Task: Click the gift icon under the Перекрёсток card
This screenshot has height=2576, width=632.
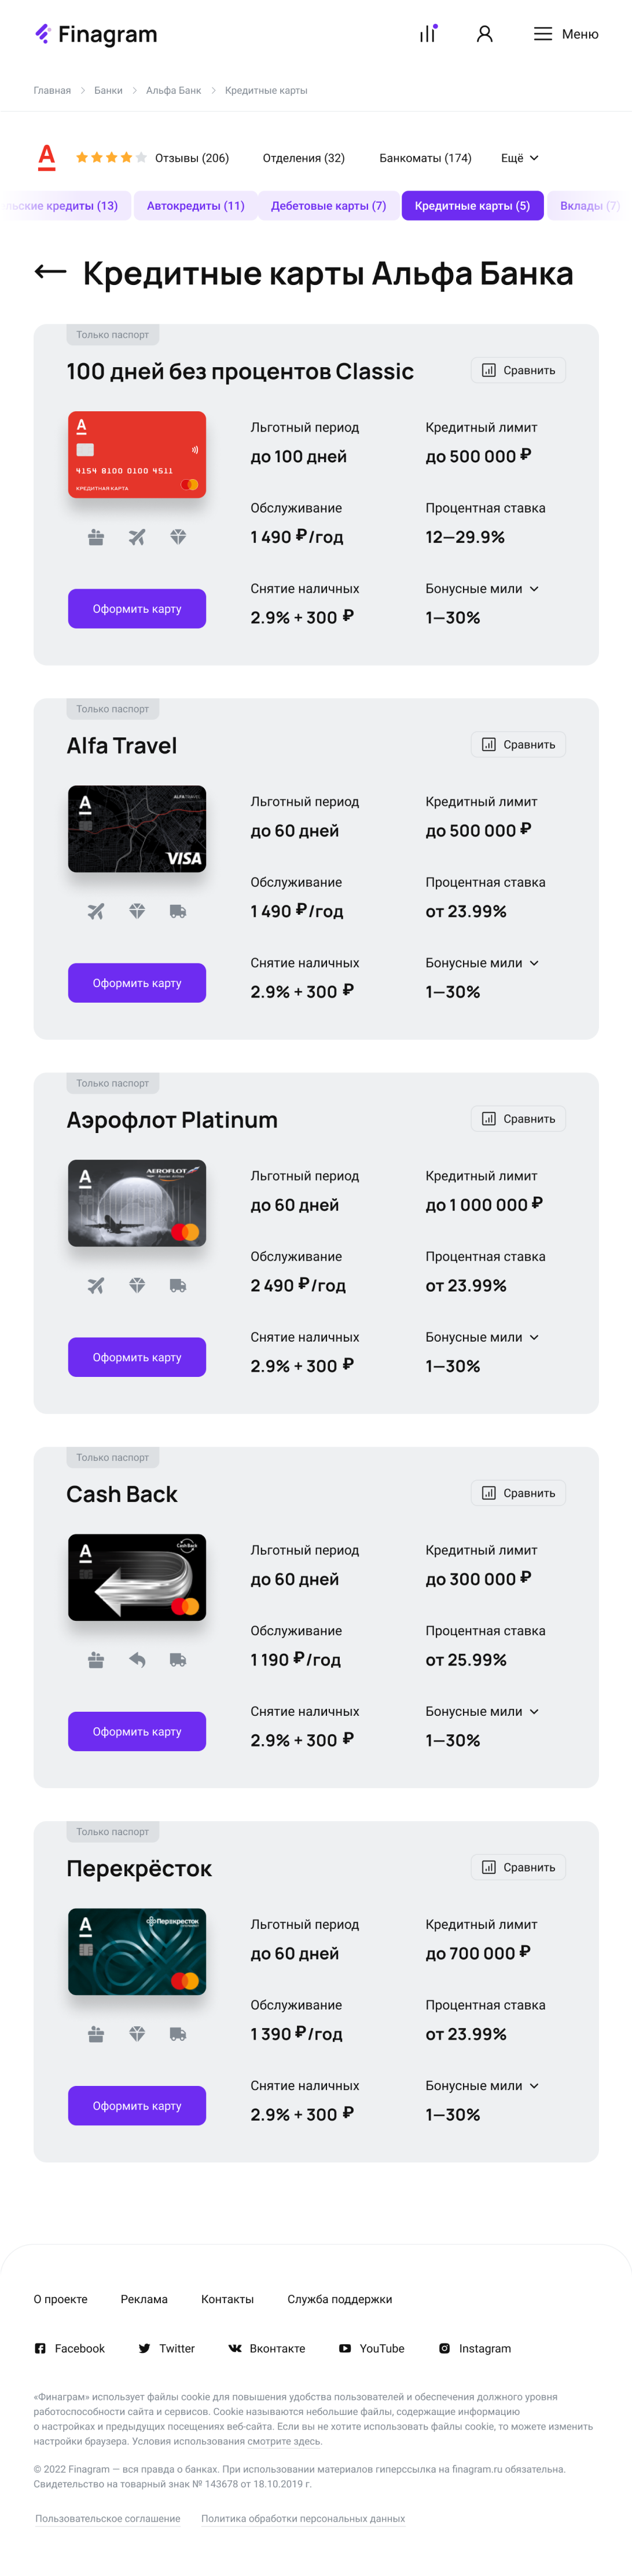Action: (96, 2033)
